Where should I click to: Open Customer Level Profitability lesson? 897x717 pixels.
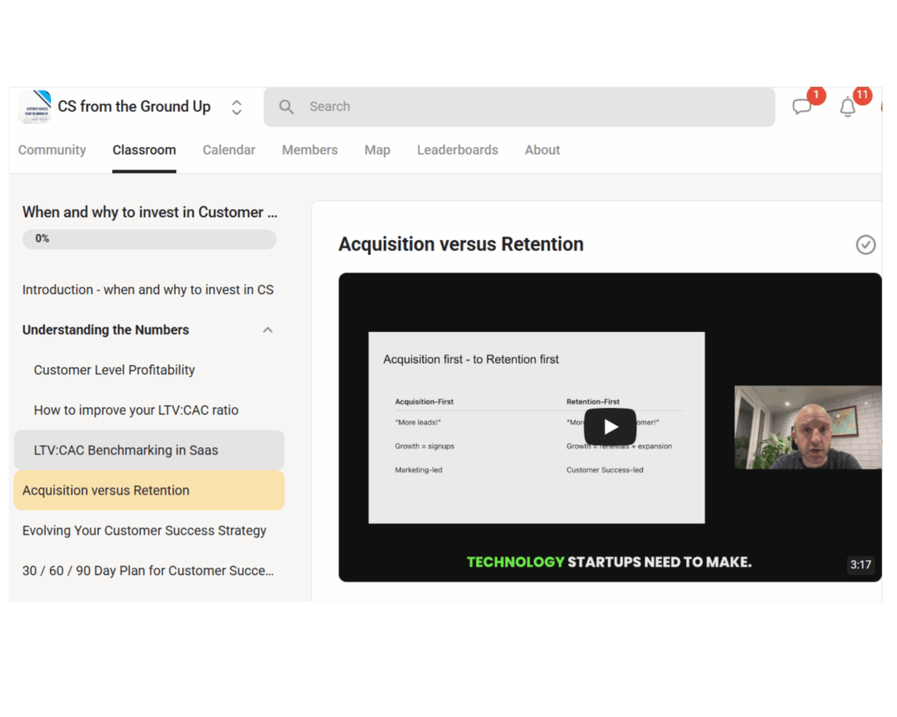[x=114, y=370]
